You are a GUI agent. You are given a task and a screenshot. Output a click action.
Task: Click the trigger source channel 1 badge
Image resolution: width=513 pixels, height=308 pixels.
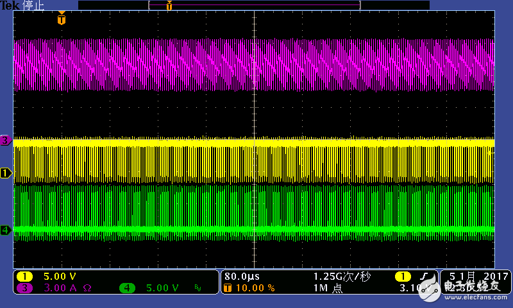tap(403, 277)
